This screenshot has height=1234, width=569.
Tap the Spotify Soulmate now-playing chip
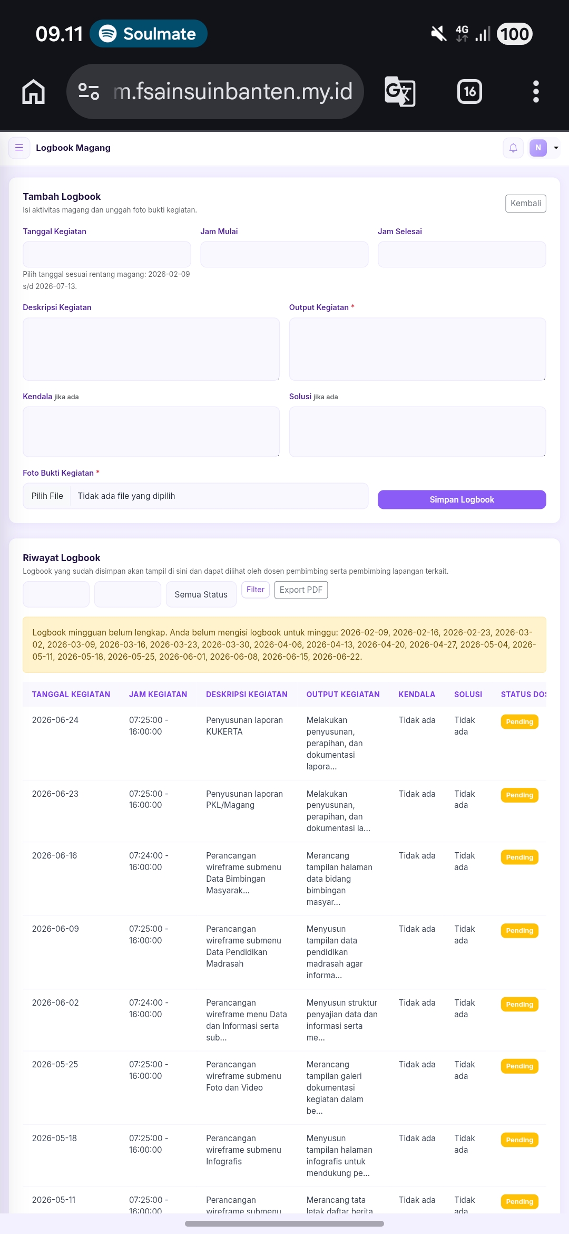point(149,34)
